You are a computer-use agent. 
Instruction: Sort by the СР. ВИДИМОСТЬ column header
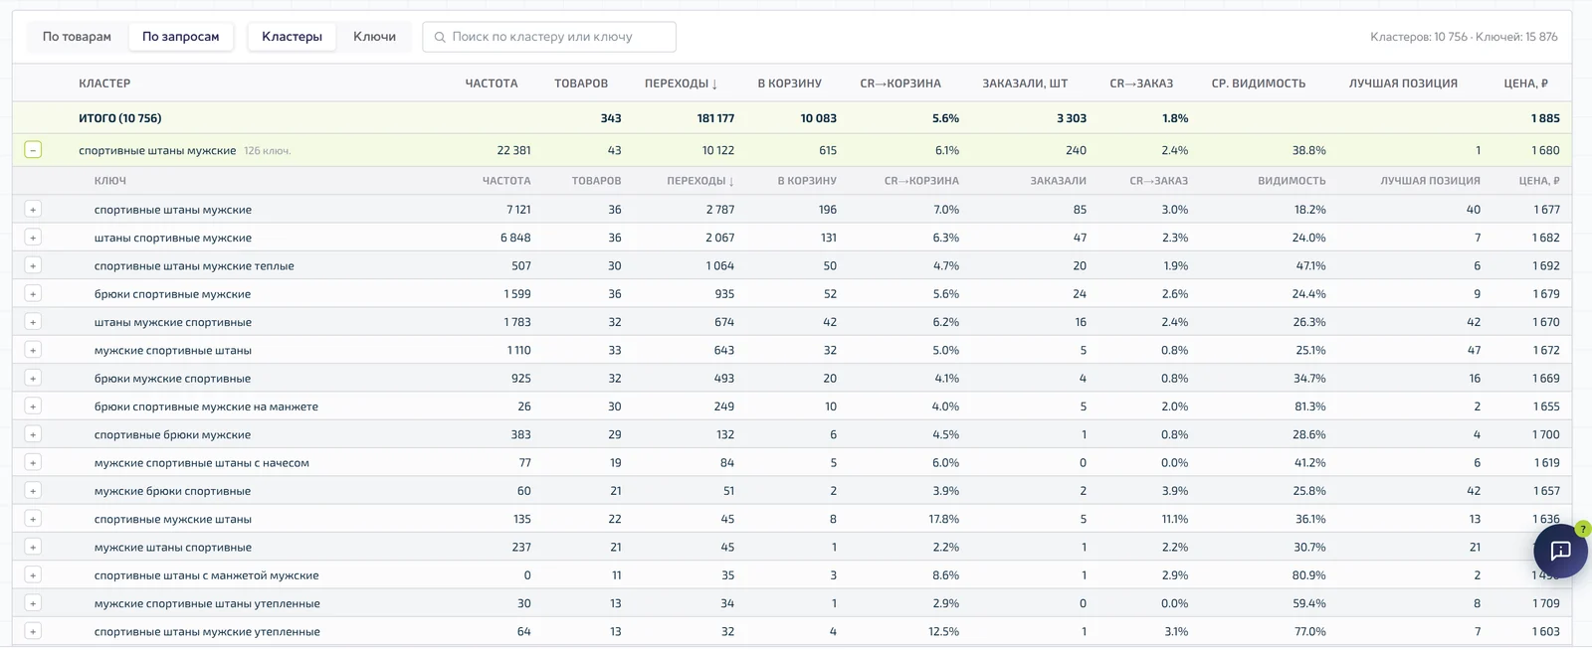click(1259, 83)
